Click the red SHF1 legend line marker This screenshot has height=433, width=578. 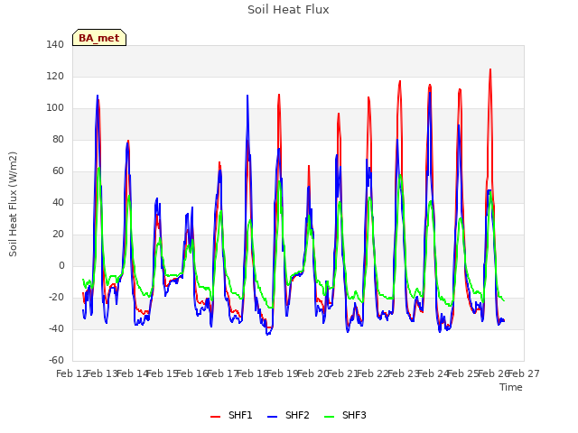point(215,417)
